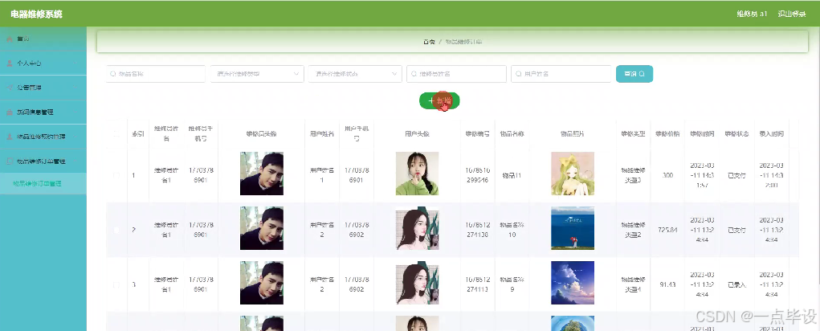This screenshot has height=331, width=820.
Task: Open repairman avatar photo in row 3
Action: click(262, 283)
